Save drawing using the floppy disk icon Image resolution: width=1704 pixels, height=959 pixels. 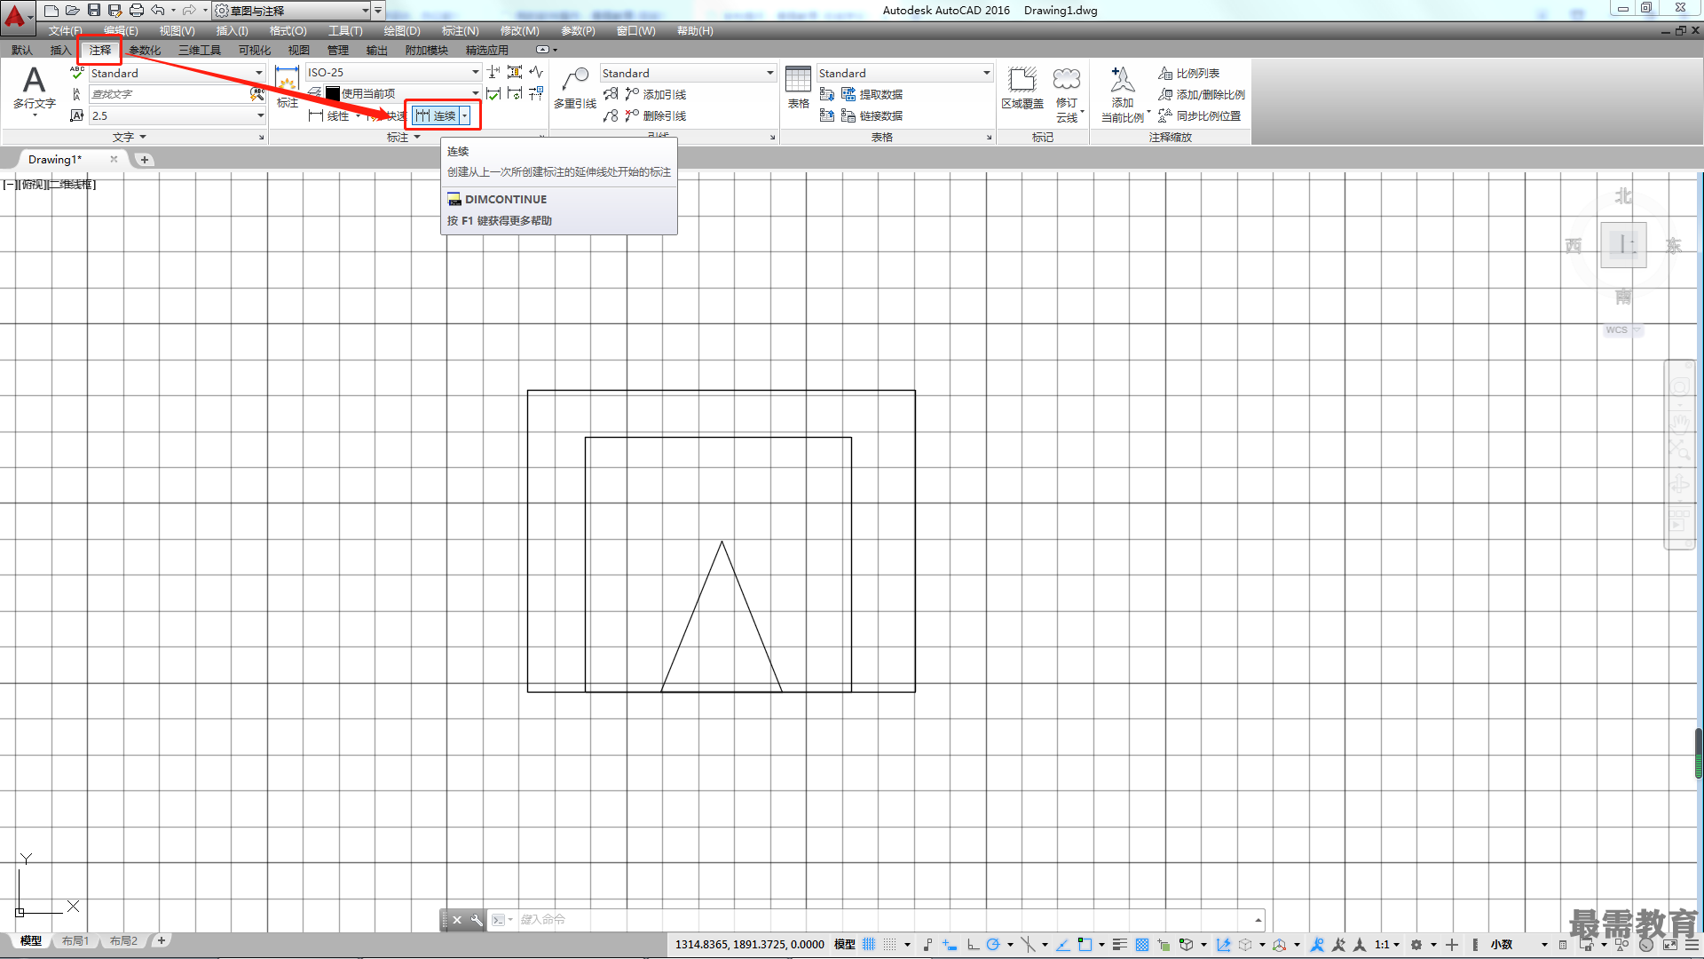click(x=94, y=11)
